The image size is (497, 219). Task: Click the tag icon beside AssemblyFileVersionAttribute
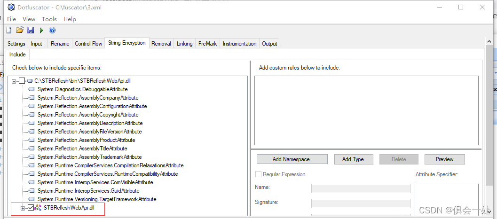[32, 132]
